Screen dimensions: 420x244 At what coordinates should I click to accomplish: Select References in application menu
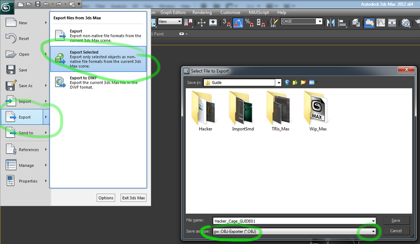(x=25, y=149)
